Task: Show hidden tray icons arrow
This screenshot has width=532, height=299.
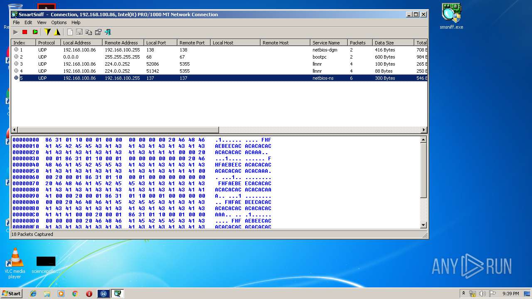Action: click(463, 294)
